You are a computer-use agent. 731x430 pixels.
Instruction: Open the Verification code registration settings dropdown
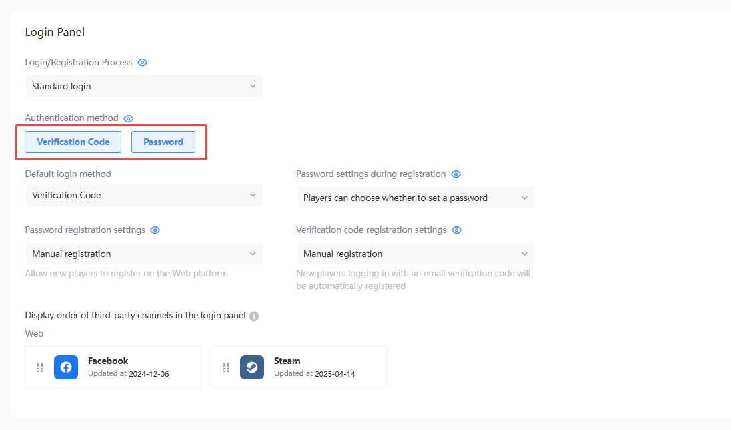pos(415,254)
